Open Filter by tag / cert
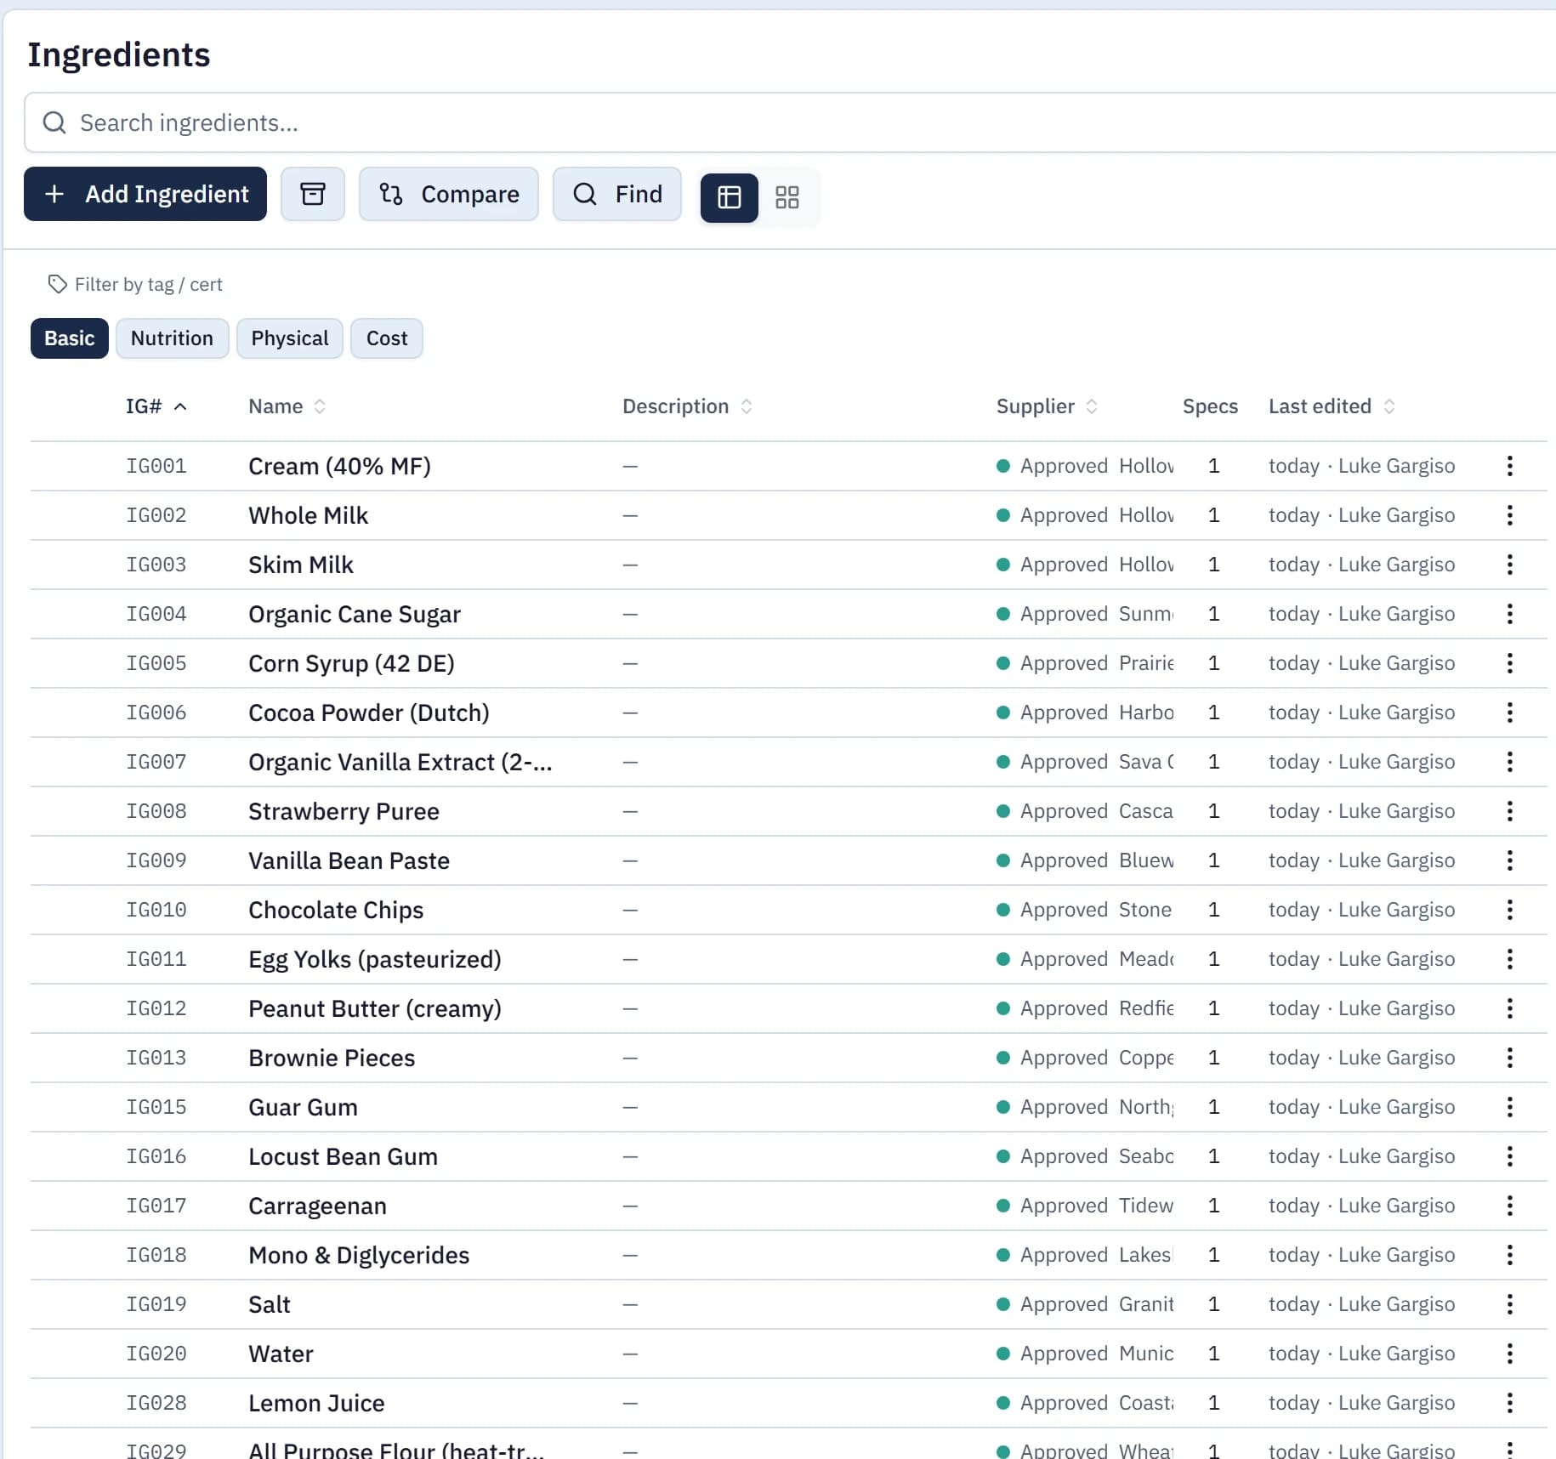This screenshot has height=1459, width=1556. 135,284
